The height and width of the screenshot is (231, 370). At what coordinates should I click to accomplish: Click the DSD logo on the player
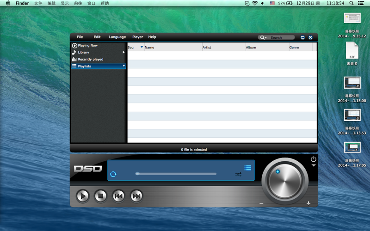[88, 169]
